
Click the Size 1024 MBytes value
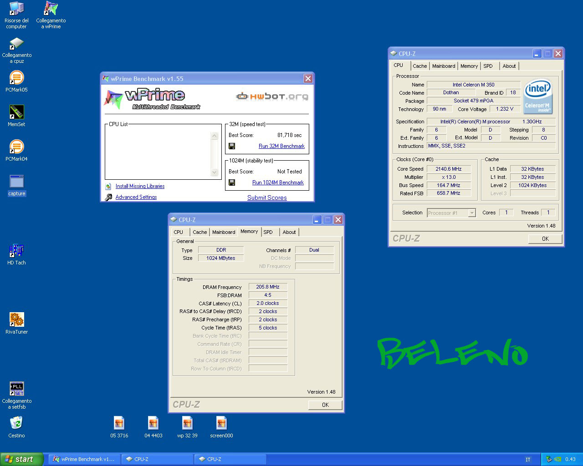[x=221, y=258]
